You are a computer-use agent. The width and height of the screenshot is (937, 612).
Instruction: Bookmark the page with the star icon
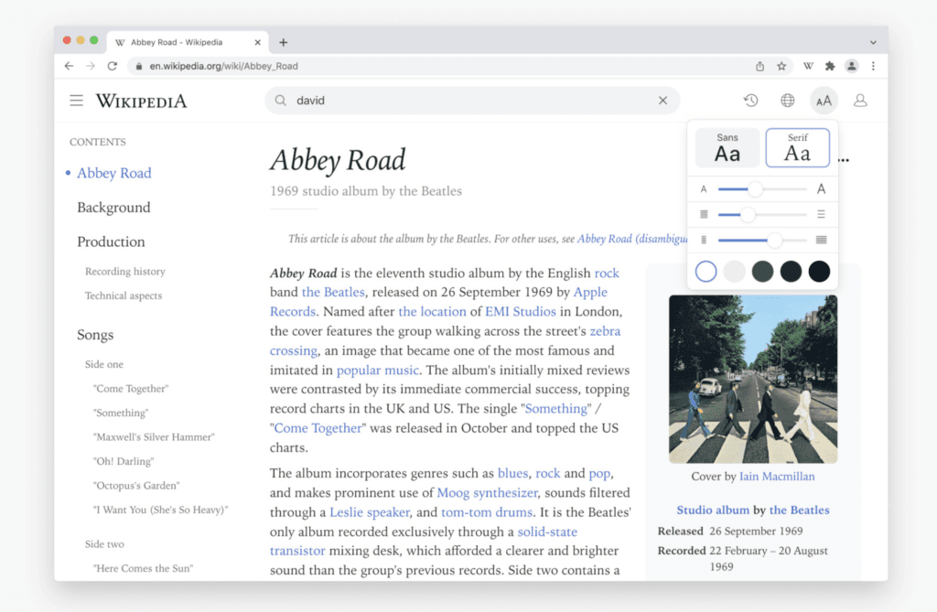(x=781, y=67)
